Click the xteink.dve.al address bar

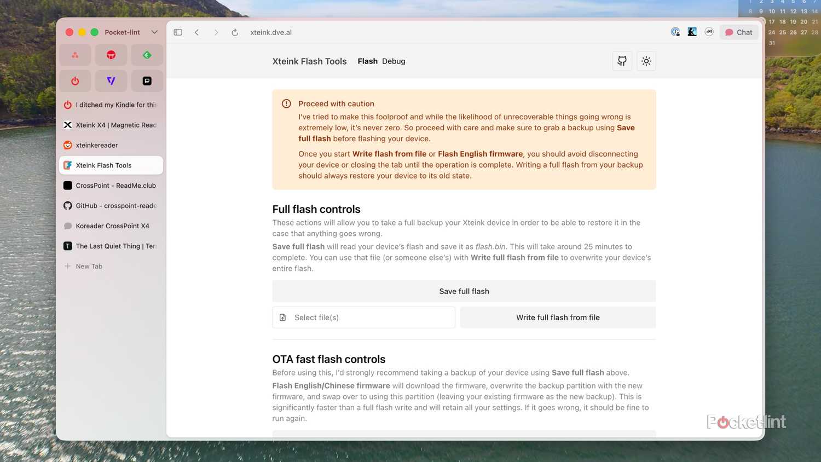271,32
